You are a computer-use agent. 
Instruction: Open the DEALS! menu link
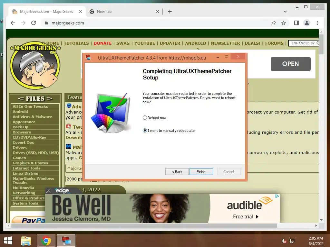coord(252,43)
